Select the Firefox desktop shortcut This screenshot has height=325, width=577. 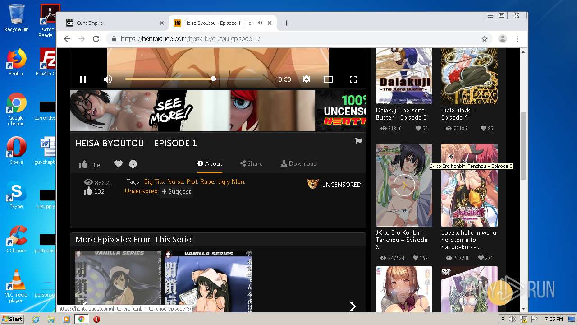[16, 62]
